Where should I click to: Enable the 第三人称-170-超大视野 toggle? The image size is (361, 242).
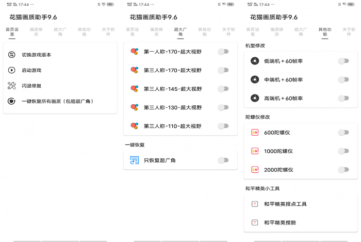(x=223, y=70)
